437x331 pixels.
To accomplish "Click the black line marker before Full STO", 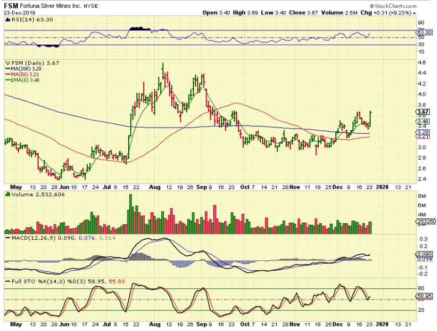I will (x=8, y=282).
